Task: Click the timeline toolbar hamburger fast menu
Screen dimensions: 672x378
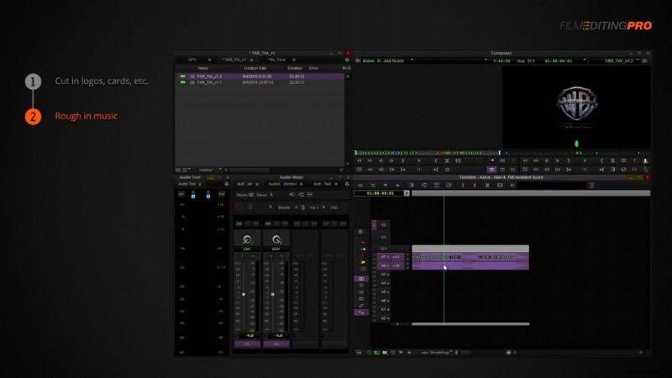Action: tap(591, 185)
